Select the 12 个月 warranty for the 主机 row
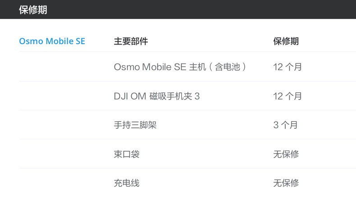 tap(288, 67)
